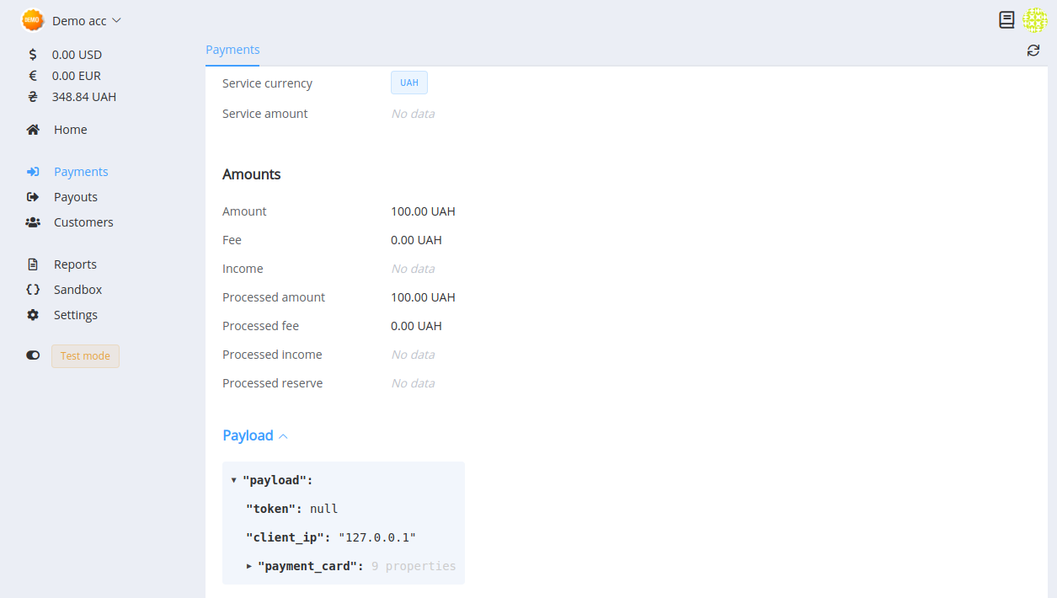
Task: Open the Customers section from the sidebar
Action: [82, 222]
